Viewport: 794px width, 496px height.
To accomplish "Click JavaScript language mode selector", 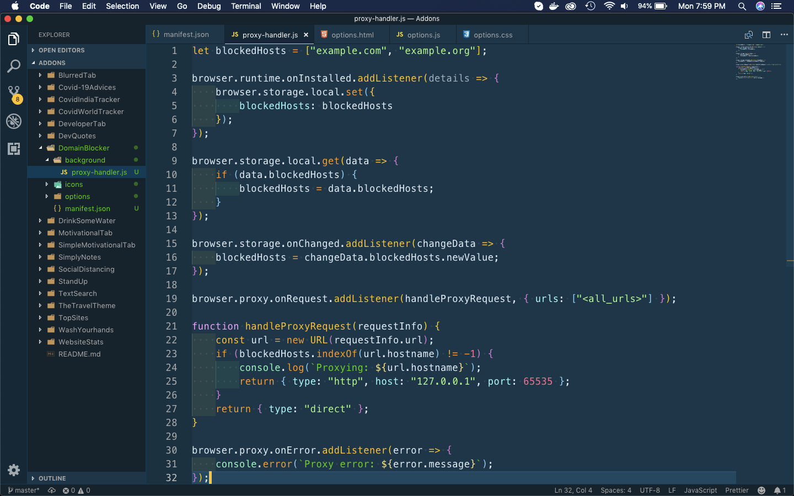I will click(700, 490).
